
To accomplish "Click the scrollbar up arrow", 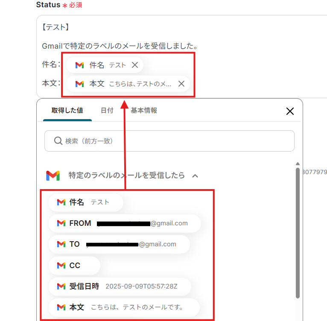I will click(x=298, y=164).
